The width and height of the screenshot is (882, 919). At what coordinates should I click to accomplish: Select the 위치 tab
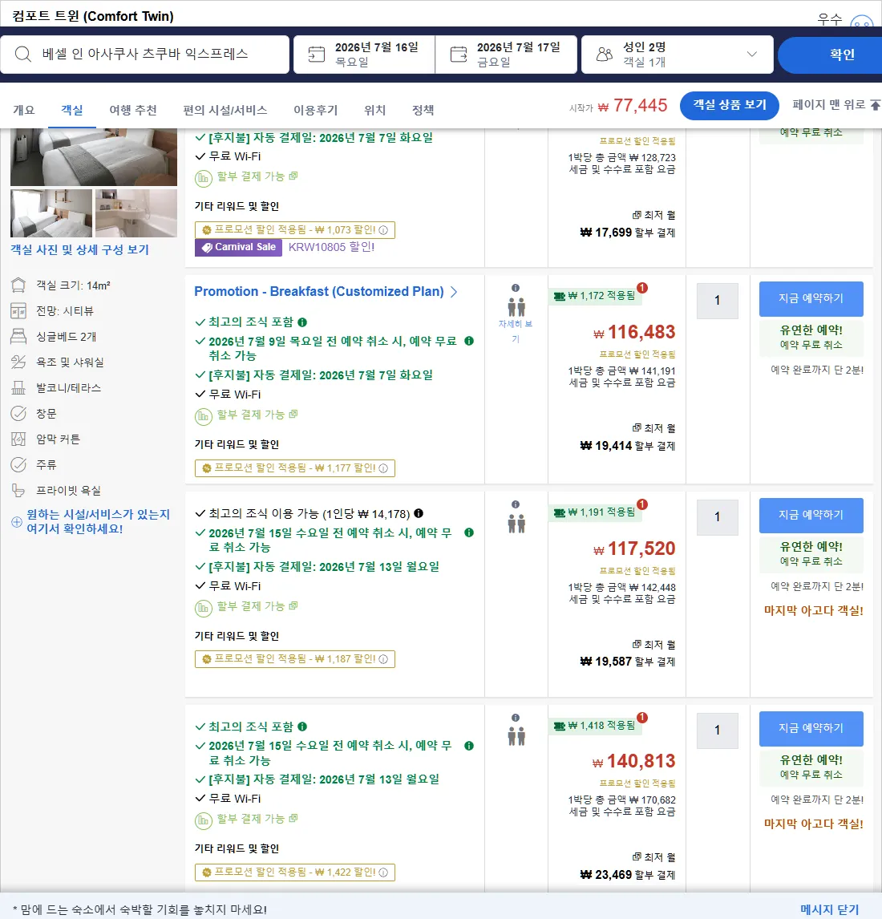(375, 110)
